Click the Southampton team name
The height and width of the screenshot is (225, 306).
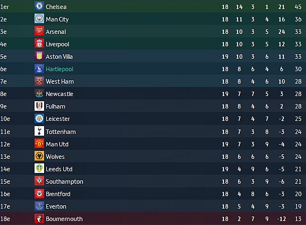[64, 181]
